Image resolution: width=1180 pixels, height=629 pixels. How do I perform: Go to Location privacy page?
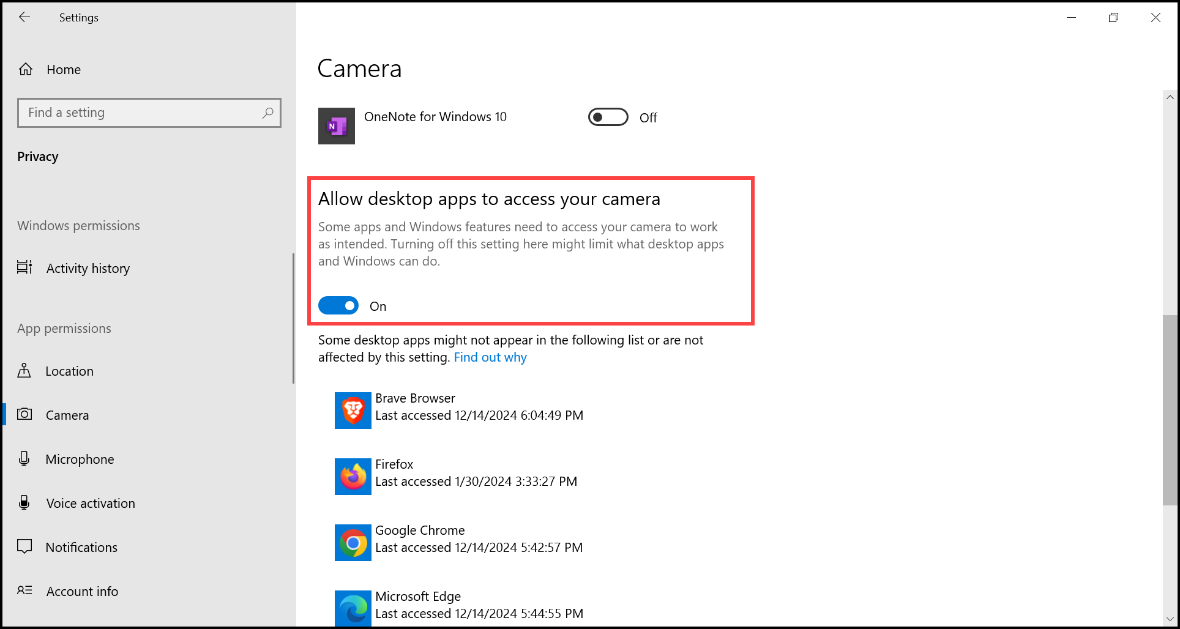pos(69,371)
